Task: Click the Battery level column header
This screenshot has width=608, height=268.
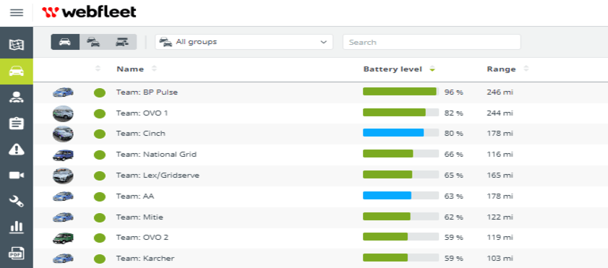Action: [x=393, y=69]
